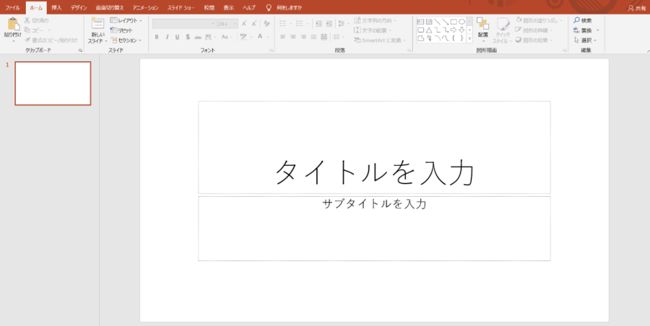
Task: Switch to the Insert (挿入) tab
Action: click(x=56, y=7)
